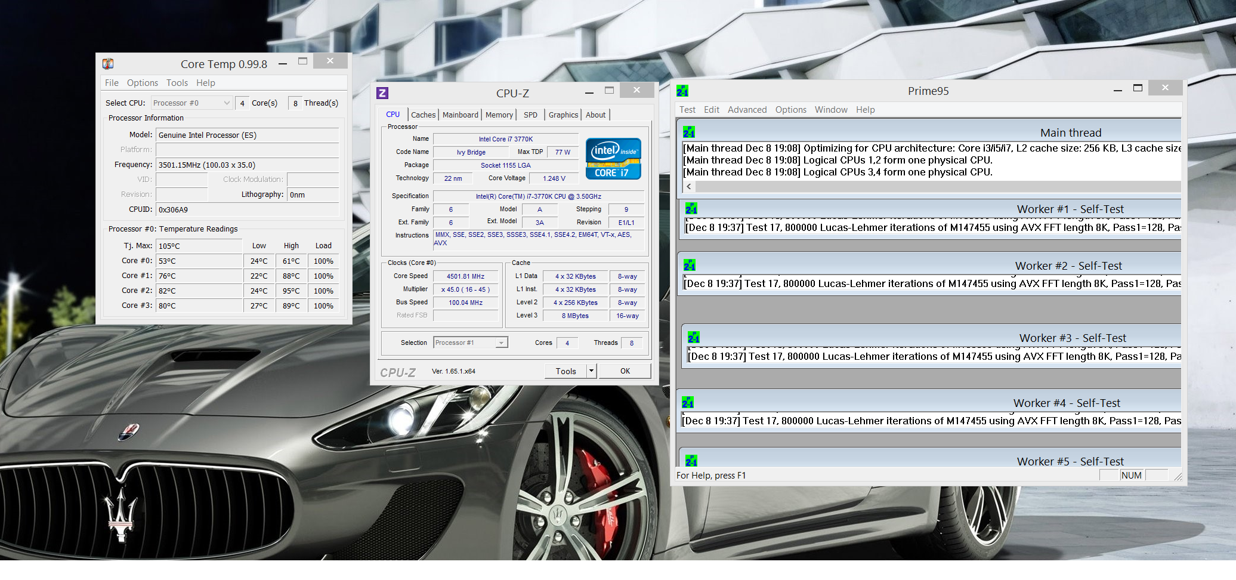The width and height of the screenshot is (1236, 580).
Task: Click the Core #1 high value 88°C
Action: pos(291,276)
